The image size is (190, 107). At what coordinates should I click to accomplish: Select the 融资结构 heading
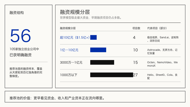point(17,13)
